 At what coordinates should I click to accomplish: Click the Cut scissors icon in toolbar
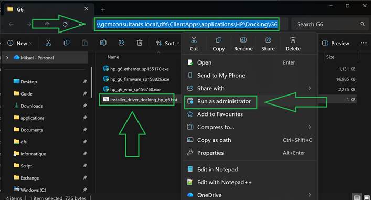coord(48,43)
